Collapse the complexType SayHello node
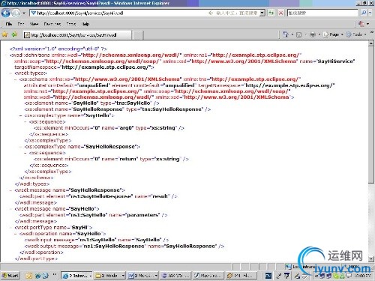This screenshot has height=281, width=375. [20, 115]
